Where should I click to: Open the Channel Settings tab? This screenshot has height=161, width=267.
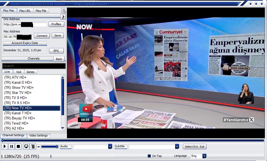pos(13,135)
